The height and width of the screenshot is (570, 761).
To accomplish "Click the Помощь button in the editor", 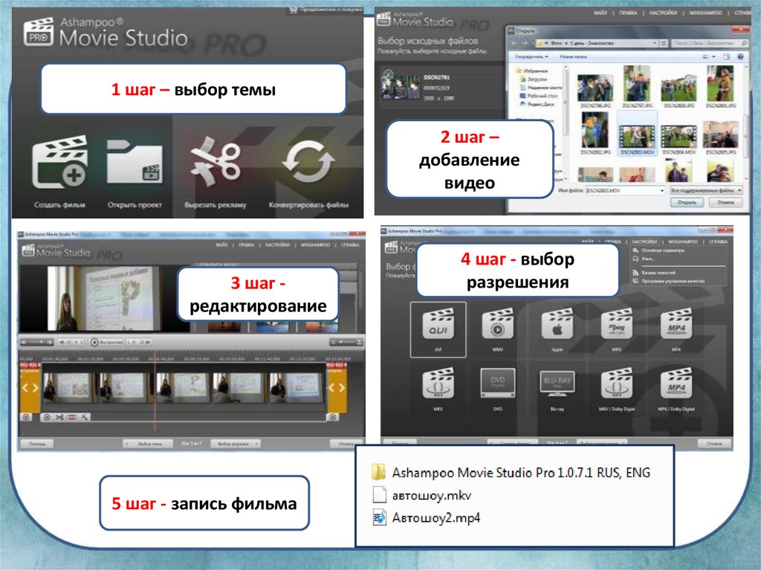I will click(37, 444).
